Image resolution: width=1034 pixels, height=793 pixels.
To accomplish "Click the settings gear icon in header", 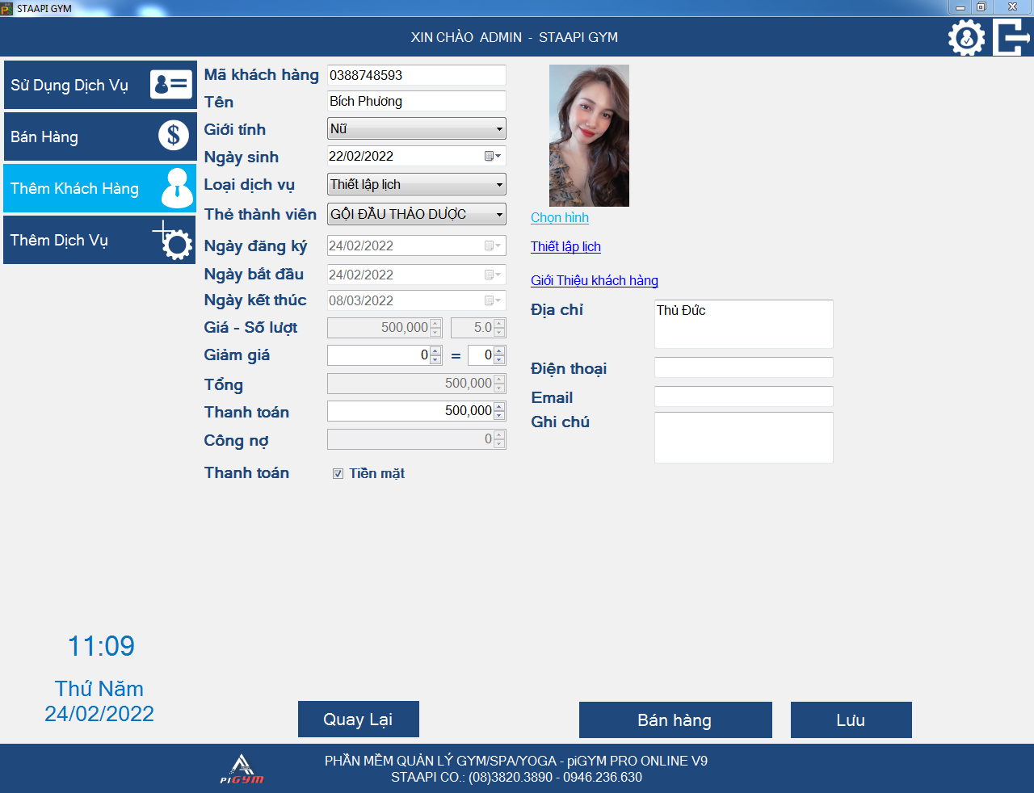I will pos(966,37).
